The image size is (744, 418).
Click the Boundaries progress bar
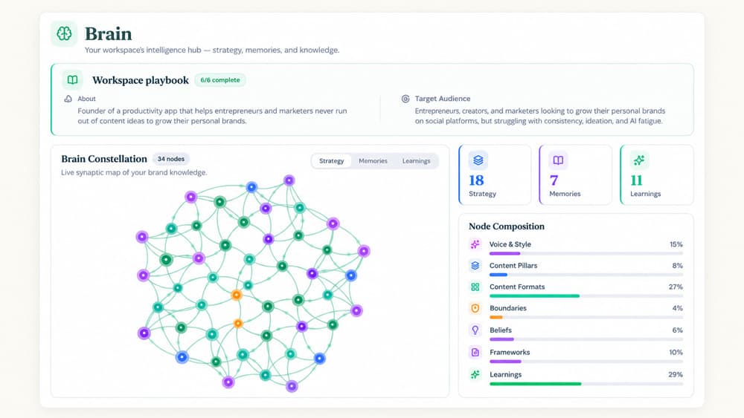(586, 317)
